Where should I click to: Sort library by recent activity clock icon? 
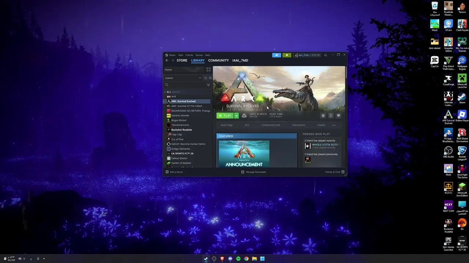(x=206, y=78)
